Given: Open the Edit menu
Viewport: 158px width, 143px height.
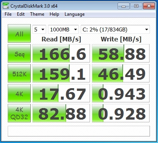Looking at the screenshot, I should coord(21,14).
